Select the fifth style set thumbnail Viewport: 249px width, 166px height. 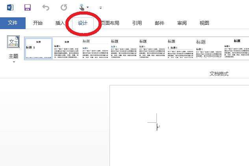pos(152,48)
